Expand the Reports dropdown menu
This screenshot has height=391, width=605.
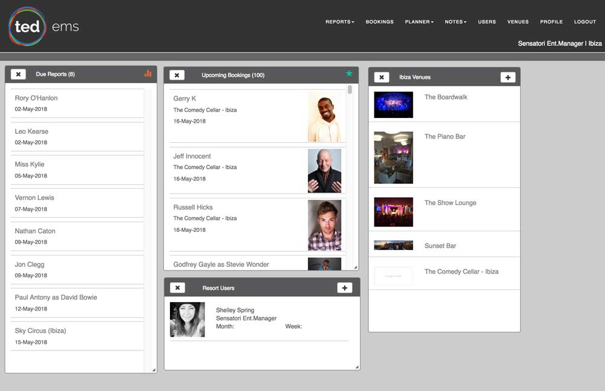tap(339, 22)
